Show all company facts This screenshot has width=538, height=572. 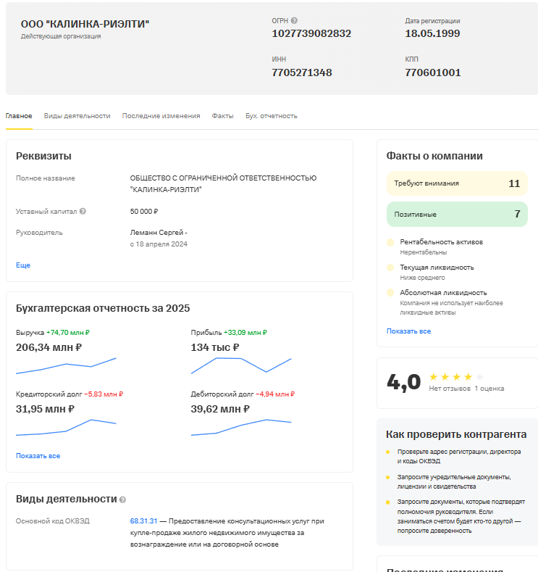pos(408,331)
